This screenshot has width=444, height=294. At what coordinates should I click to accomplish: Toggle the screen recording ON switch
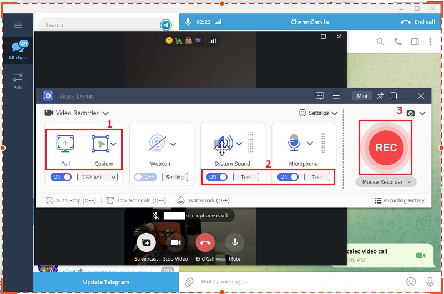(61, 177)
